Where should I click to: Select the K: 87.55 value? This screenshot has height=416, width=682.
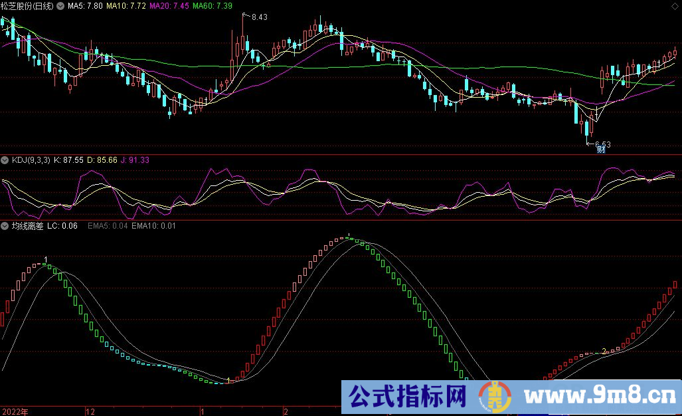point(68,160)
